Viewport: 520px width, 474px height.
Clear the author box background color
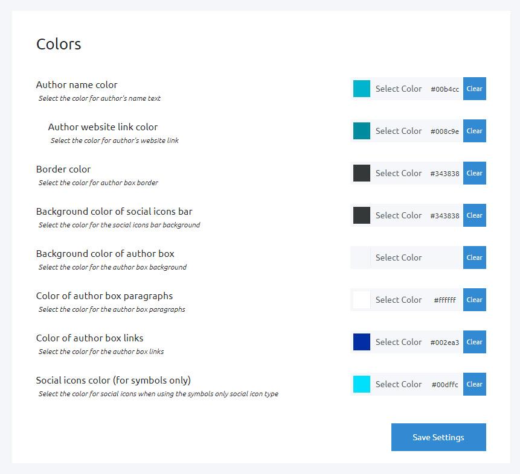tap(474, 258)
